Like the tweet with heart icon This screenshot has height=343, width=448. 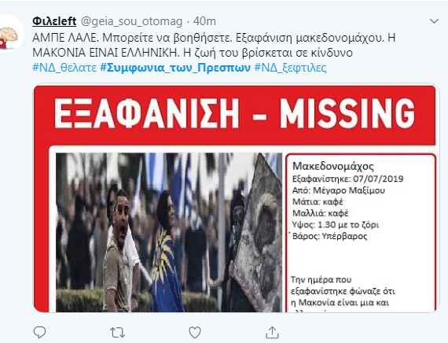coord(195,333)
